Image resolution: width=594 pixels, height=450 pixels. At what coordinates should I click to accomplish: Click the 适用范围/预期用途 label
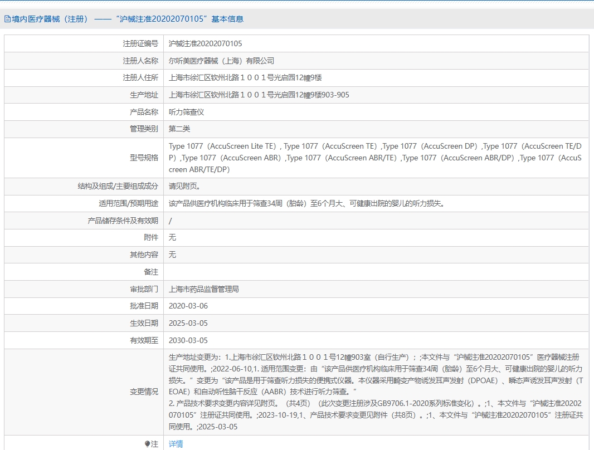tap(128, 204)
